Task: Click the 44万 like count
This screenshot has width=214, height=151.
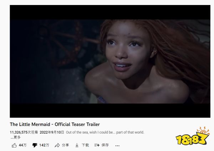Action: click(x=23, y=145)
